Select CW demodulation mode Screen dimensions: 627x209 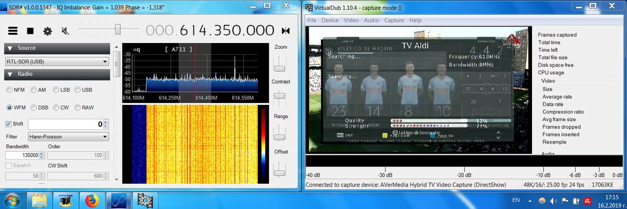(61, 107)
